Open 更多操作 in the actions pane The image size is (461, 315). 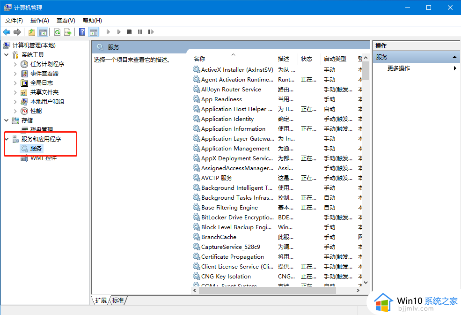tap(399, 68)
